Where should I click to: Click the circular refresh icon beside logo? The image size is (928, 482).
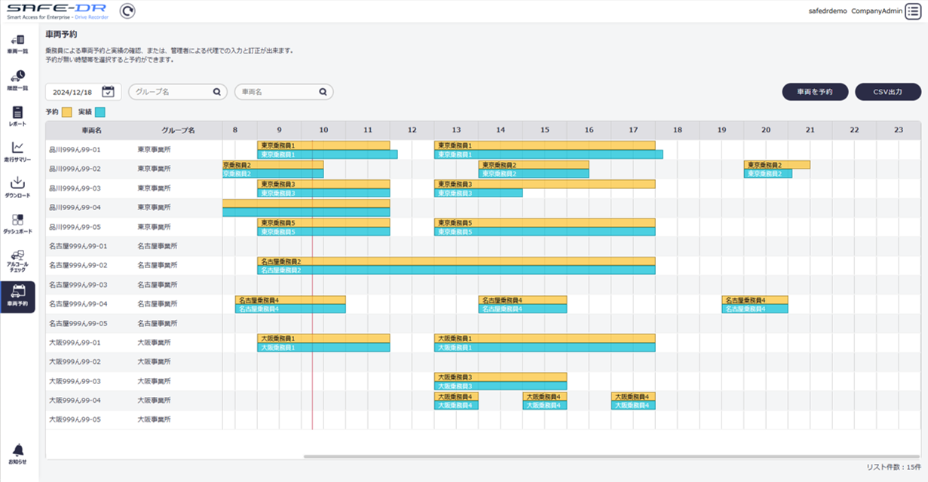tap(128, 11)
